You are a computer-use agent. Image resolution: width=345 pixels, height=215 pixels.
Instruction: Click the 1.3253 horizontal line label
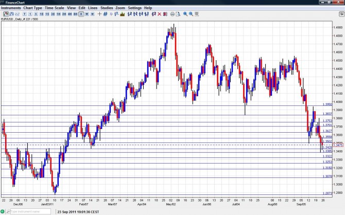click(x=327, y=162)
